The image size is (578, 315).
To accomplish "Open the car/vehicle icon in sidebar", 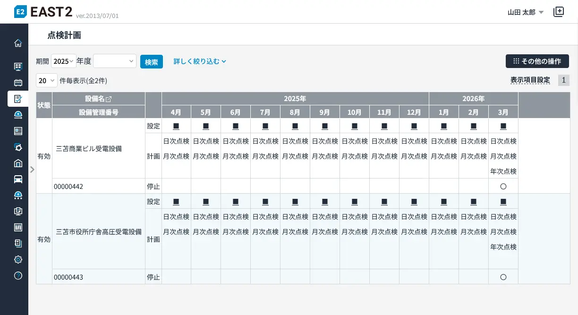I will tap(18, 179).
